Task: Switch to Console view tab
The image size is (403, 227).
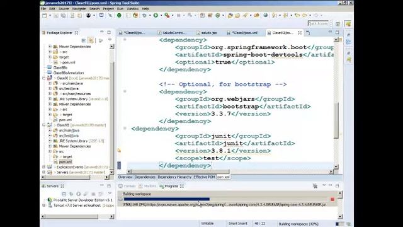Action: pos(127,186)
